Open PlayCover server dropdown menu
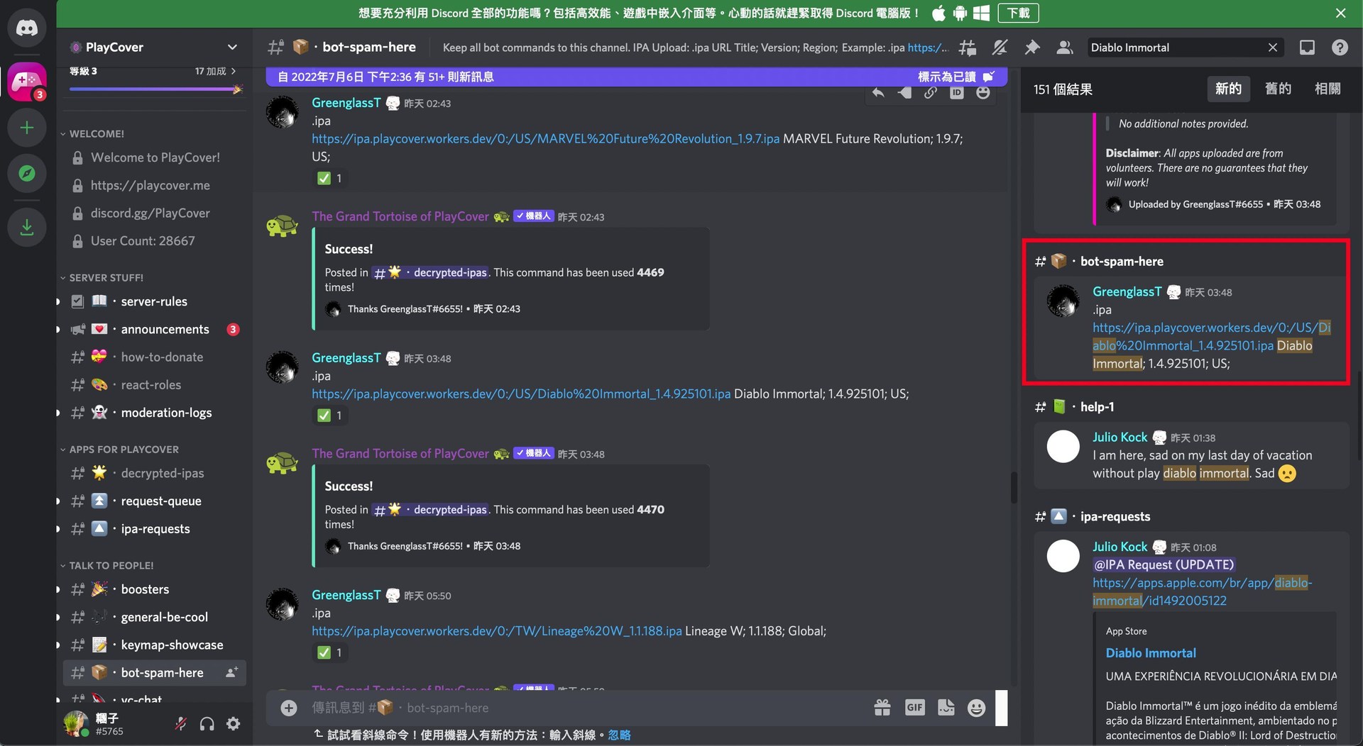This screenshot has height=746, width=1363. pos(232,48)
